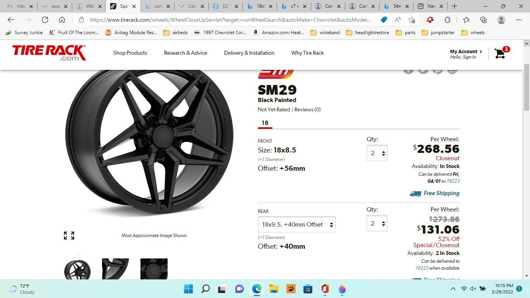Click the page vertical scrollbar
Screen dimensions: 530x298
pos(527,155)
